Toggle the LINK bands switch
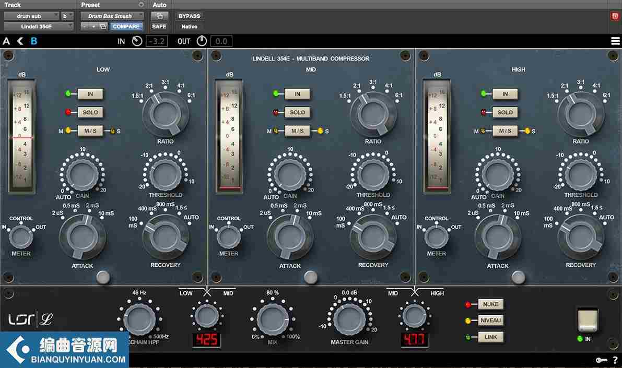The image size is (622, 368). (x=491, y=337)
